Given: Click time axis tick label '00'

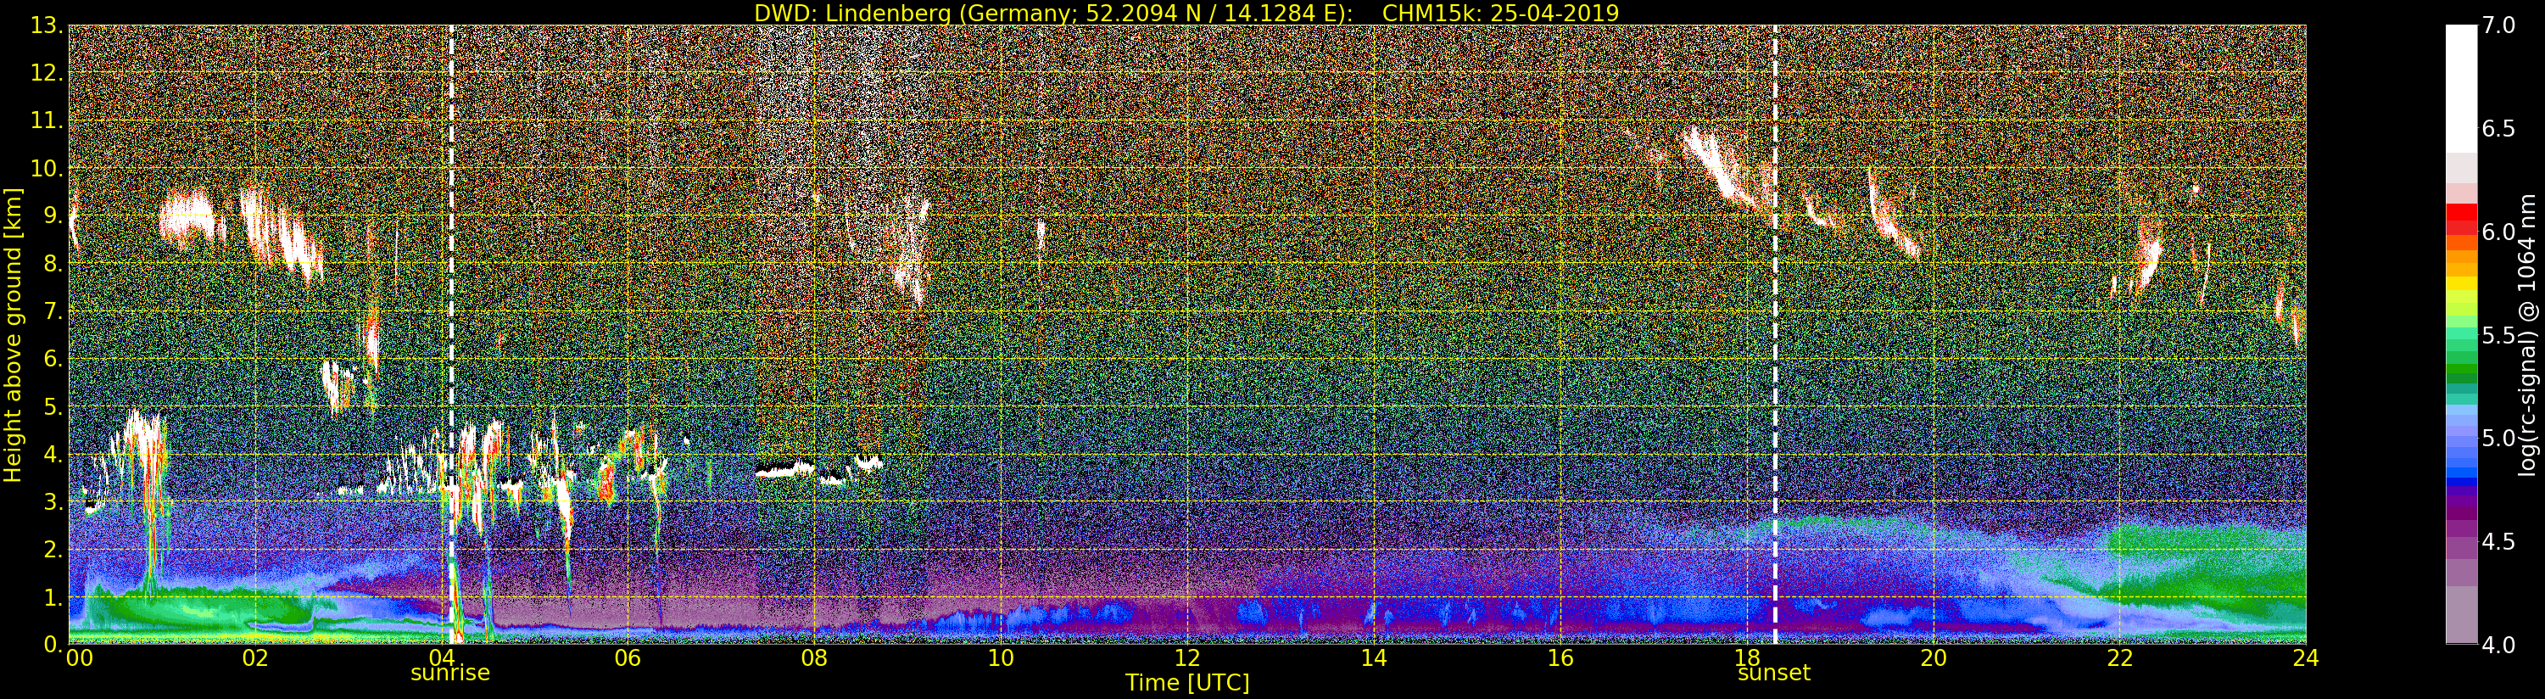Looking at the screenshot, I should click(x=79, y=658).
